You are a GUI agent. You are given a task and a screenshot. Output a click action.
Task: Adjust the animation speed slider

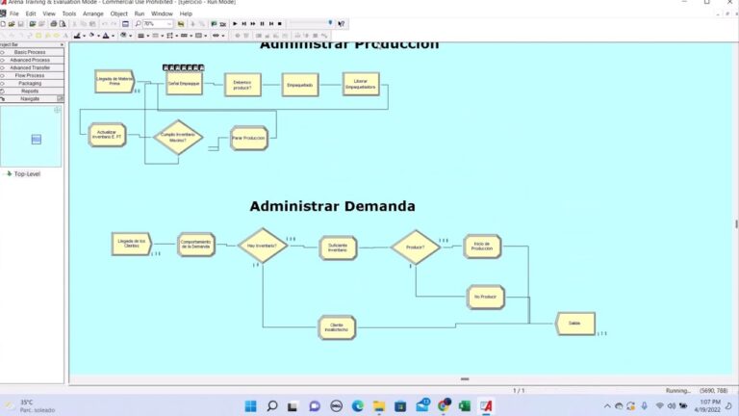[330, 23]
